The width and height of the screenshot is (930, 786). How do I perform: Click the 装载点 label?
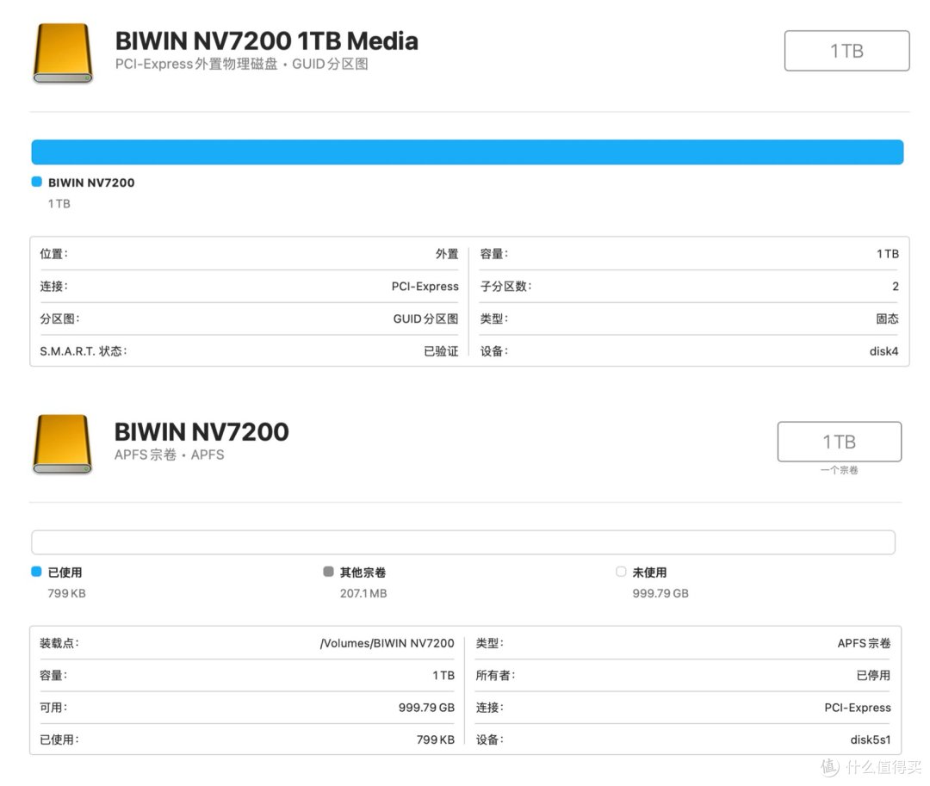tap(59, 643)
